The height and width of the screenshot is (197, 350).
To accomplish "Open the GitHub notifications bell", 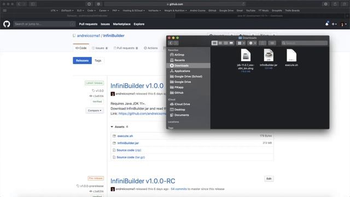I will pyautogui.click(x=327, y=24).
